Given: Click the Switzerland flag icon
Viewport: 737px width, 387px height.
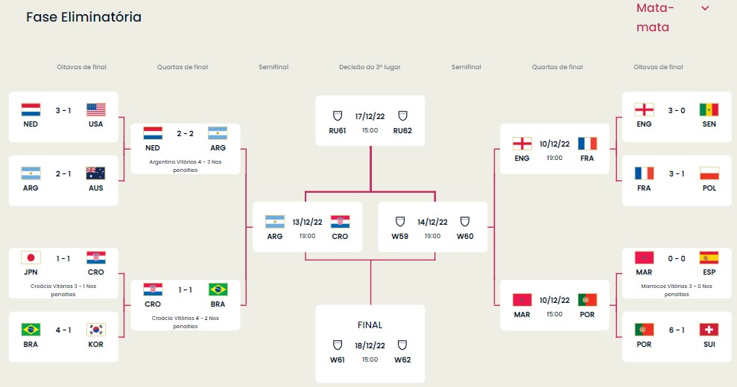Looking at the screenshot, I should [x=709, y=329].
